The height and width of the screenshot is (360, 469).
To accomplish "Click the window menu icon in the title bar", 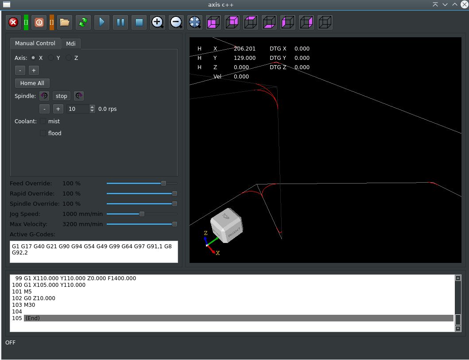I will (x=6, y=4).
